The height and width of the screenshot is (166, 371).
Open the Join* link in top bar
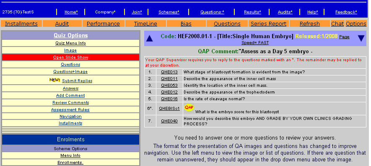[x=137, y=12]
